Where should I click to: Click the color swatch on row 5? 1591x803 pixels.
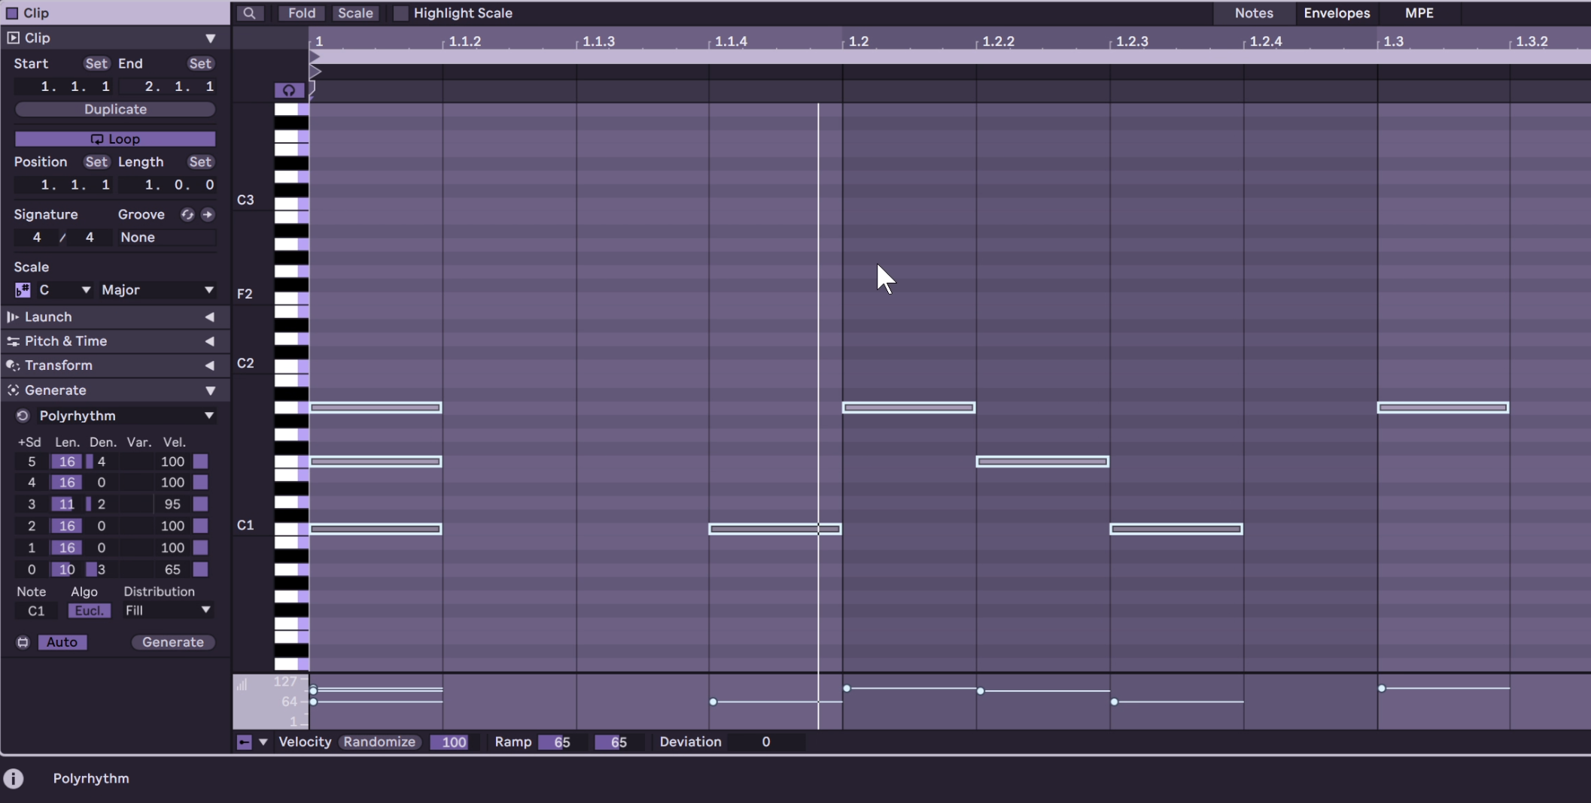coord(200,462)
